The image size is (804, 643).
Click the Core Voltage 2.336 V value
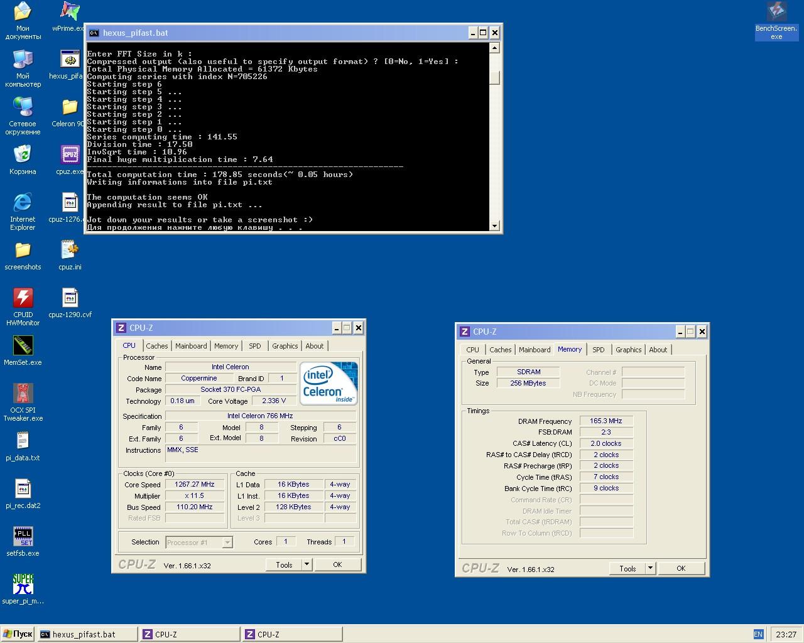pyautogui.click(x=274, y=401)
